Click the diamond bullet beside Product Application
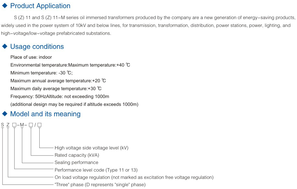The width and height of the screenshot is (297, 189). (x=5, y=6)
